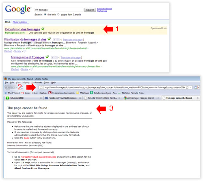Click 'Translate this page' for Mariage result

tap(71, 58)
